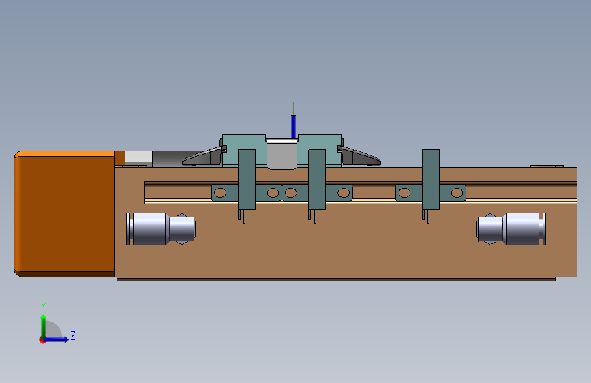Select the small tab on the top right of body
This screenshot has height=383, width=591.
(547, 166)
